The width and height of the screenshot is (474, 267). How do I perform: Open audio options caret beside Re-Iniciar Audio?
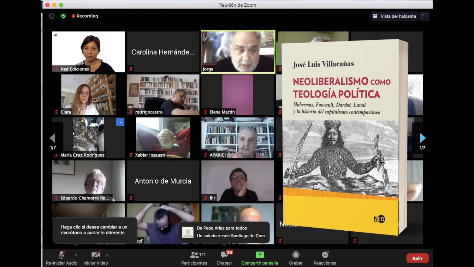click(76, 255)
